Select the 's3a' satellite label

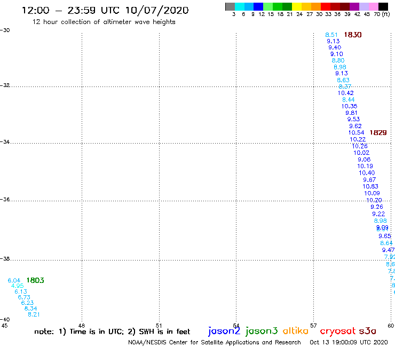367,331
